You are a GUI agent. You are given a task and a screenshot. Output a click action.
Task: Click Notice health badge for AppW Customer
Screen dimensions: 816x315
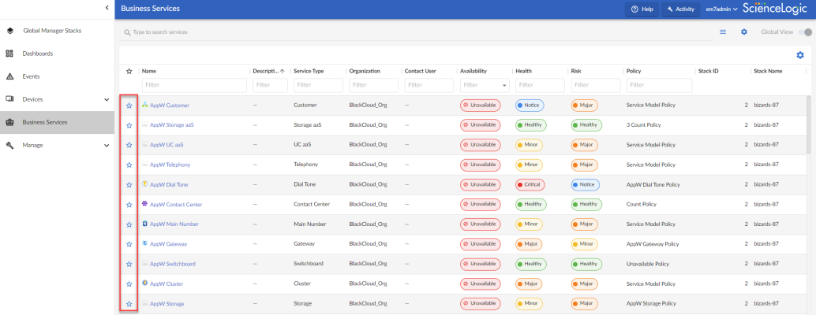pyautogui.click(x=530, y=106)
